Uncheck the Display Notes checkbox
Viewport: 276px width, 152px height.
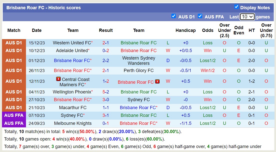(236, 7)
